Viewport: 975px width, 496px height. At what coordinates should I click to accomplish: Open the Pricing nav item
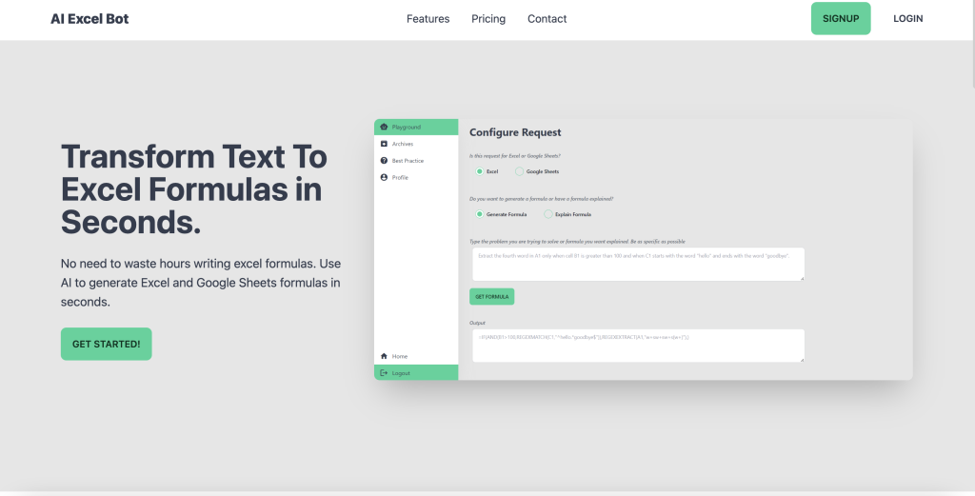pyautogui.click(x=488, y=19)
